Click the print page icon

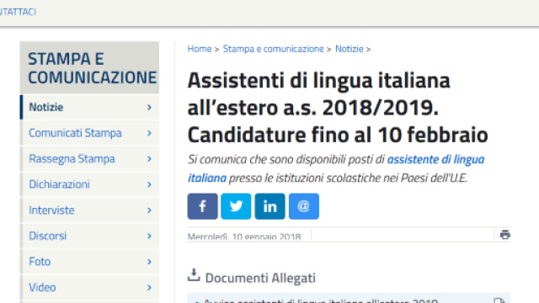point(505,235)
